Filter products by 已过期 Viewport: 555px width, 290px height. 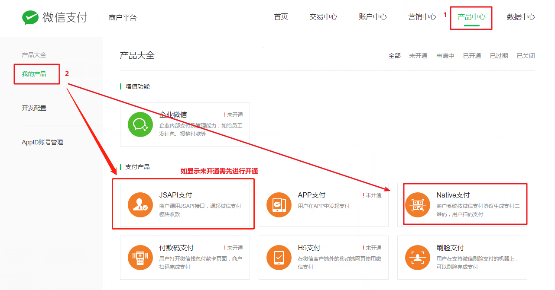coord(499,56)
